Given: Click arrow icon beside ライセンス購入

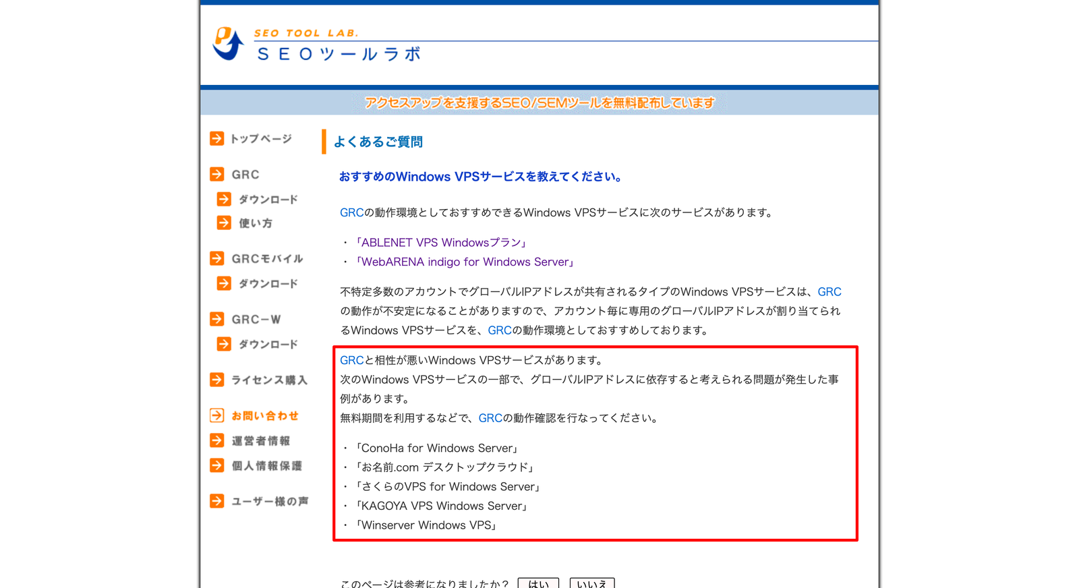Looking at the screenshot, I should (x=216, y=380).
